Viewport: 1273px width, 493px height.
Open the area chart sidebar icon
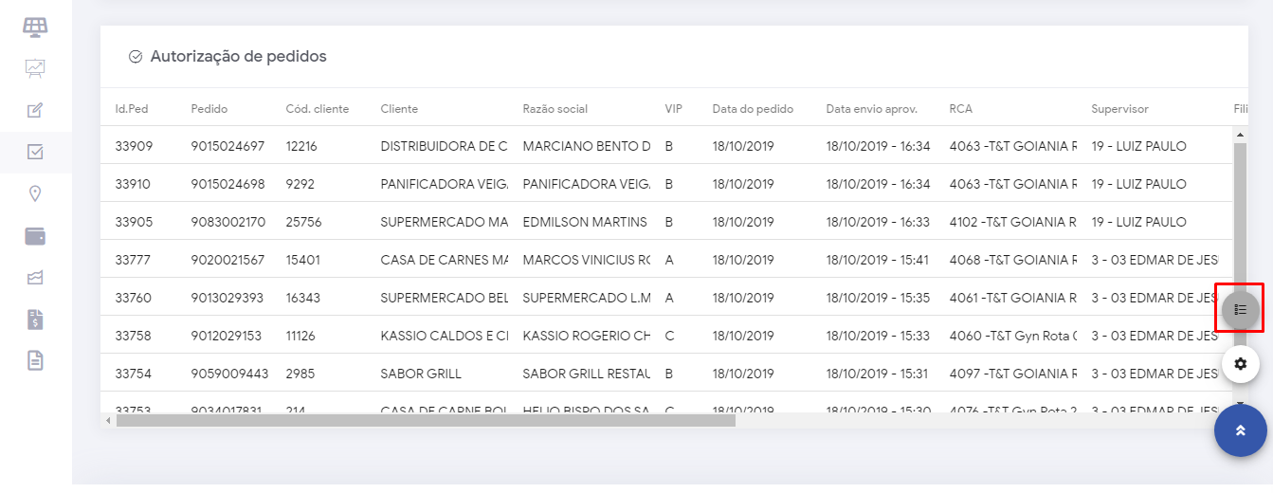pos(35,278)
